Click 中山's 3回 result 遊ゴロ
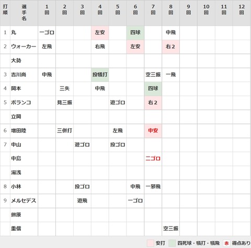This screenshot has width=251, height=248. [x=82, y=145]
